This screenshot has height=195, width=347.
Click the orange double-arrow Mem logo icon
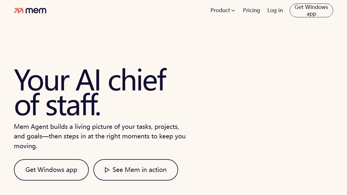[19, 11]
